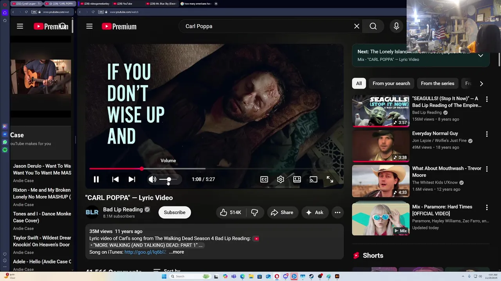Open options menu for SEAGULLS! video

[x=487, y=99]
